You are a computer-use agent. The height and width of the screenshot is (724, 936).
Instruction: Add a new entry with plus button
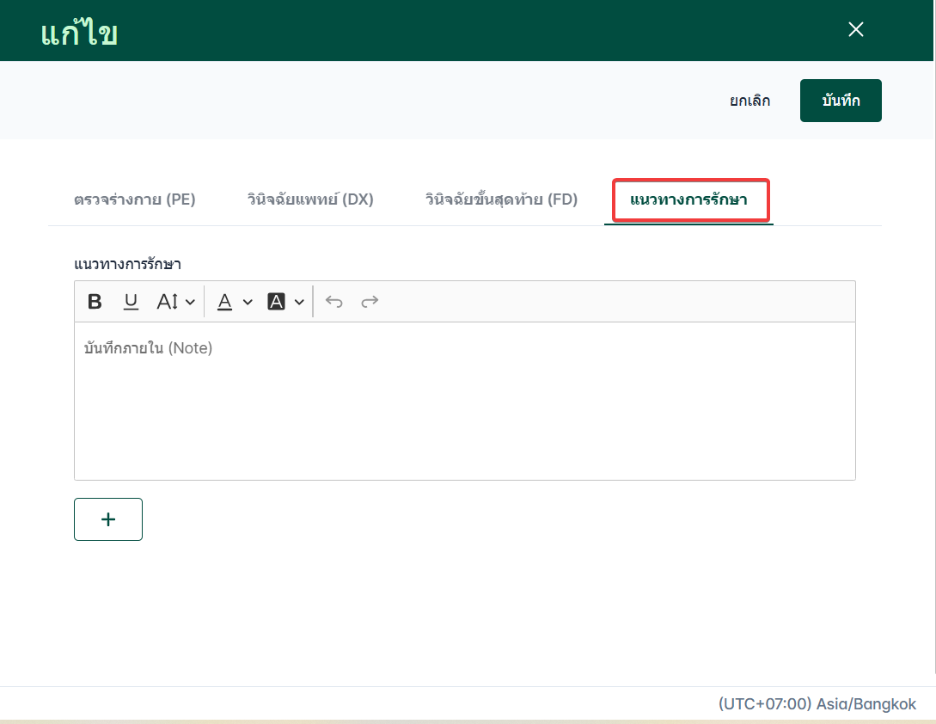click(x=108, y=519)
